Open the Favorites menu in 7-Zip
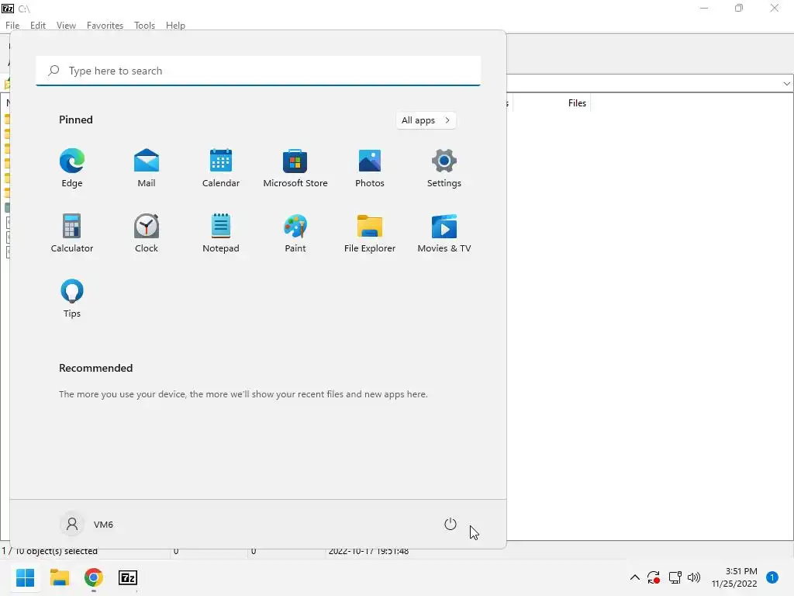Viewport: 794px width, 596px height. point(105,26)
